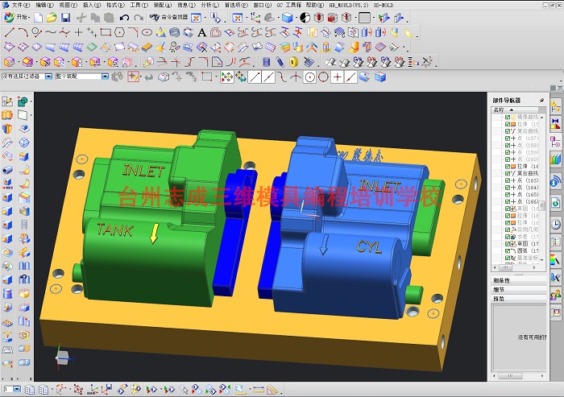The image size is (564, 397).
Task: Click the Cut scissors icon
Action: 82,18
